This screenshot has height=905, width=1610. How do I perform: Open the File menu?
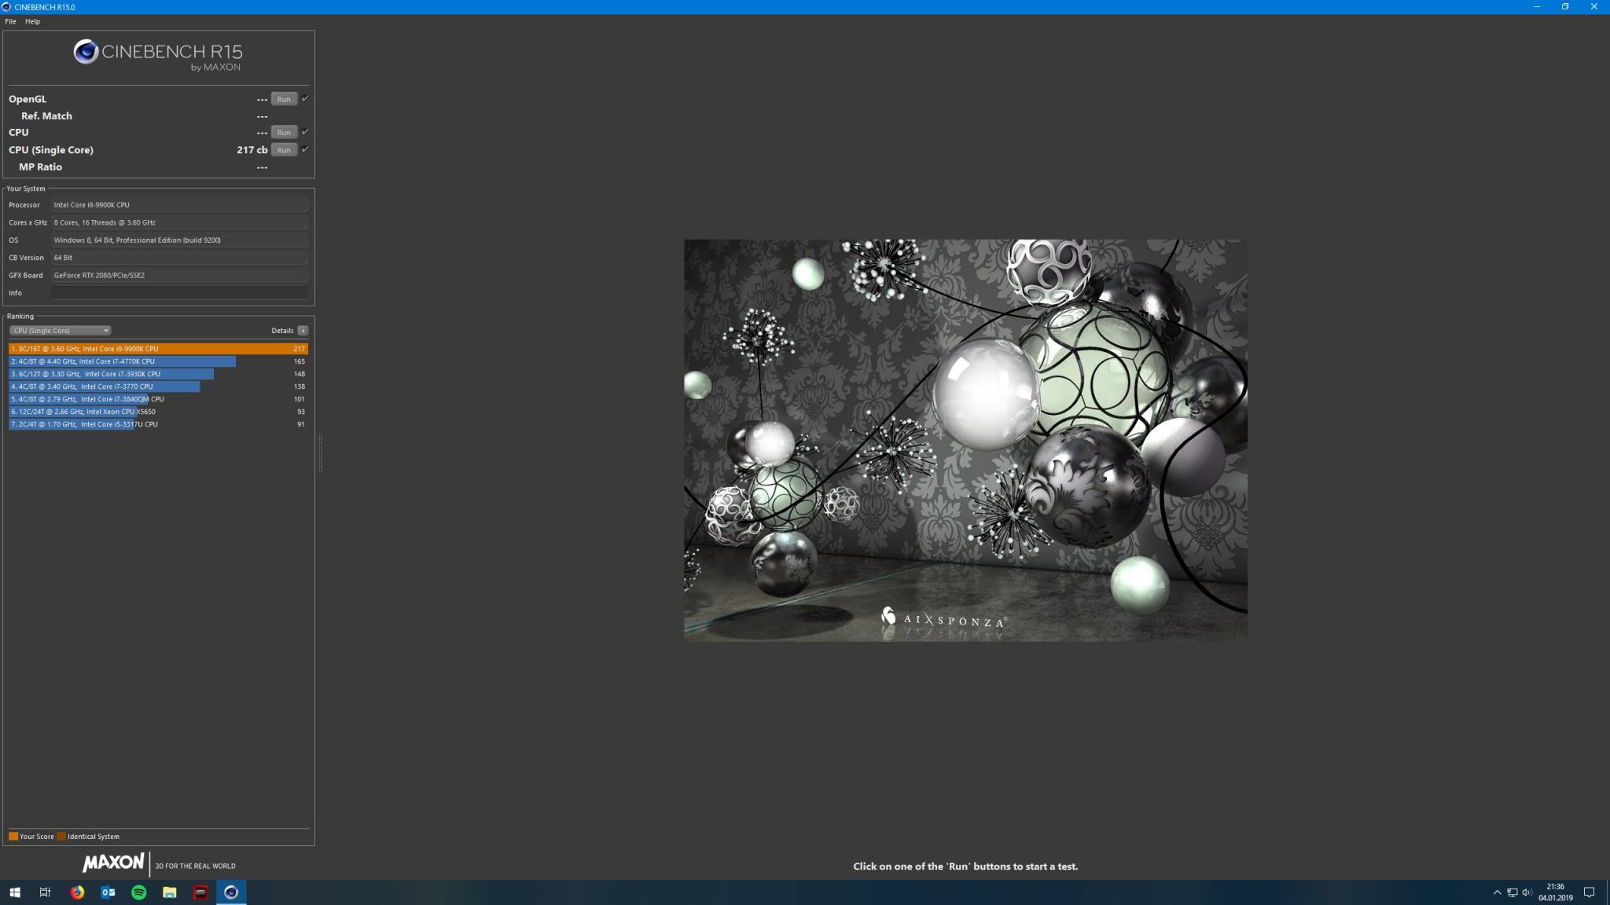11,21
